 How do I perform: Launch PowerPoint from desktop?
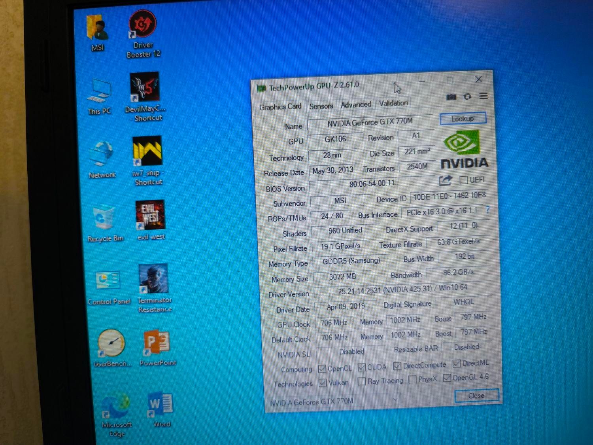coord(158,348)
